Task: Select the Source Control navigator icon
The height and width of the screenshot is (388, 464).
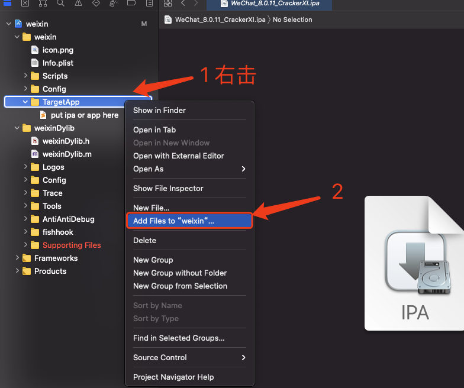Action: [25, 3]
